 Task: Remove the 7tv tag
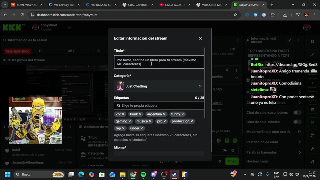tap(123, 114)
